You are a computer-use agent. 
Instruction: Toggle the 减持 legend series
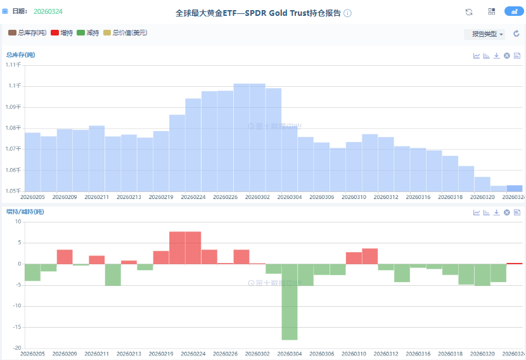pyautogui.click(x=87, y=32)
